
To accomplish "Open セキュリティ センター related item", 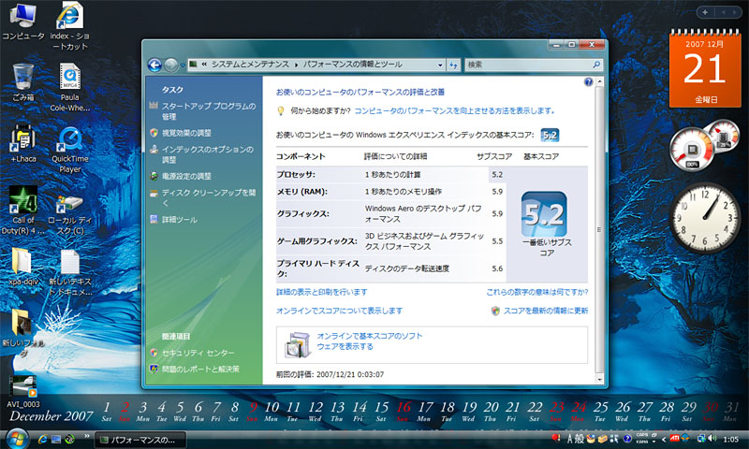I will point(198,353).
